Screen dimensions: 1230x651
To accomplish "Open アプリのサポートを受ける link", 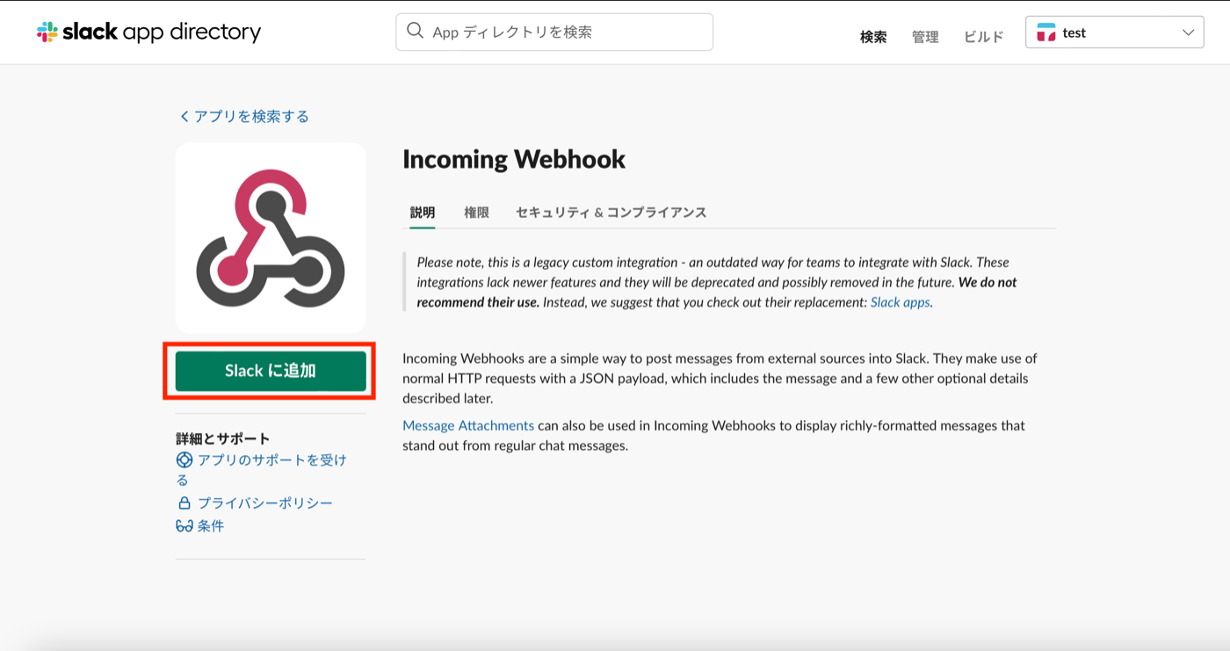I will (262, 469).
